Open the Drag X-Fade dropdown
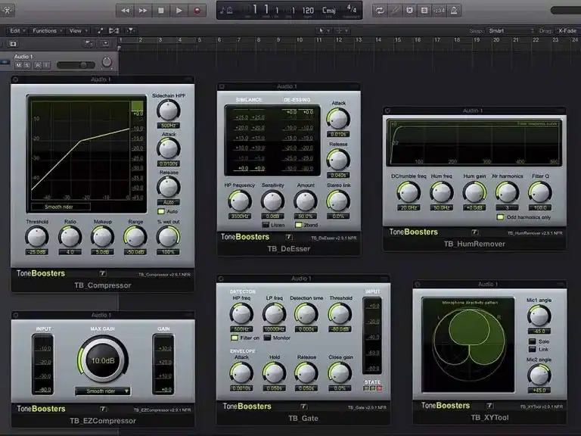581x436 pixels. 568,31
